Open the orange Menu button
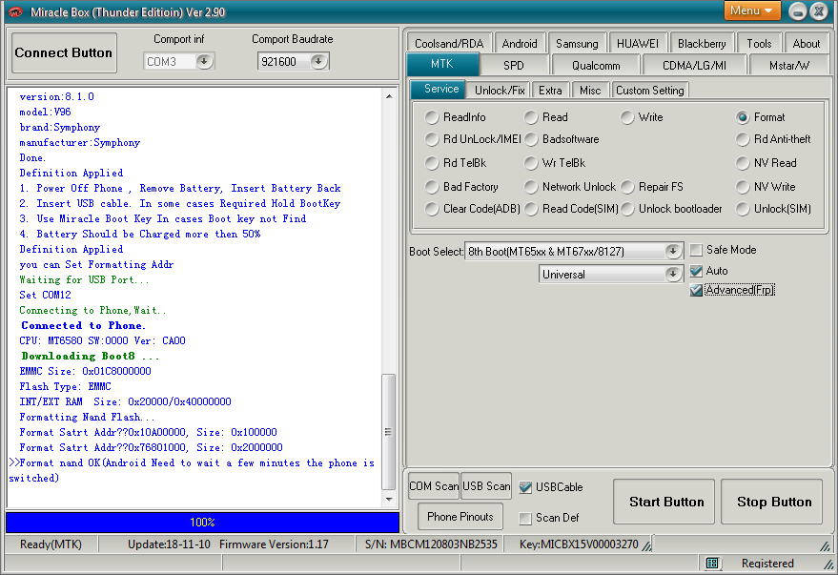This screenshot has height=575, width=838. [x=752, y=10]
